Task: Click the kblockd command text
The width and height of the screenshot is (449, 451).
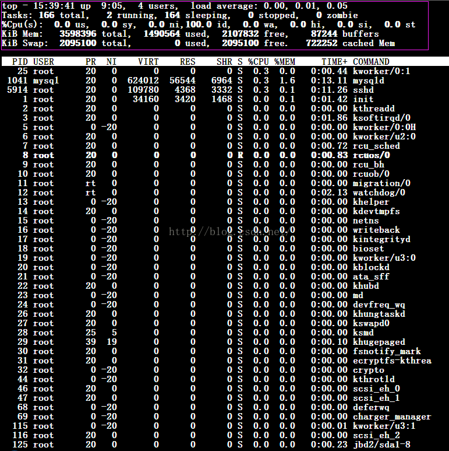Action: point(371,267)
